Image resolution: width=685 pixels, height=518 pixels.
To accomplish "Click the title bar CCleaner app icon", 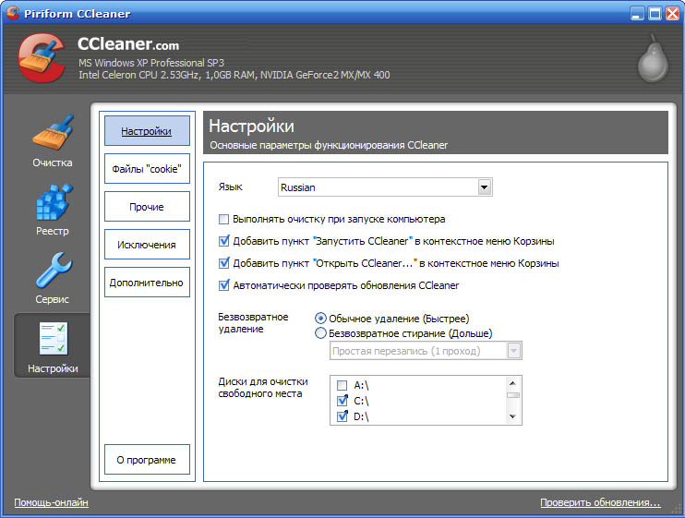I will 12,13.
